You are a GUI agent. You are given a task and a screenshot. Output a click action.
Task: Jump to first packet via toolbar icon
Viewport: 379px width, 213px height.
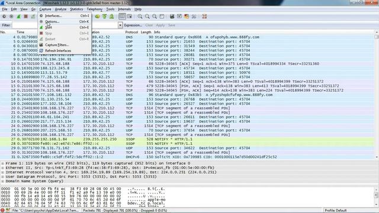tap(104, 17)
